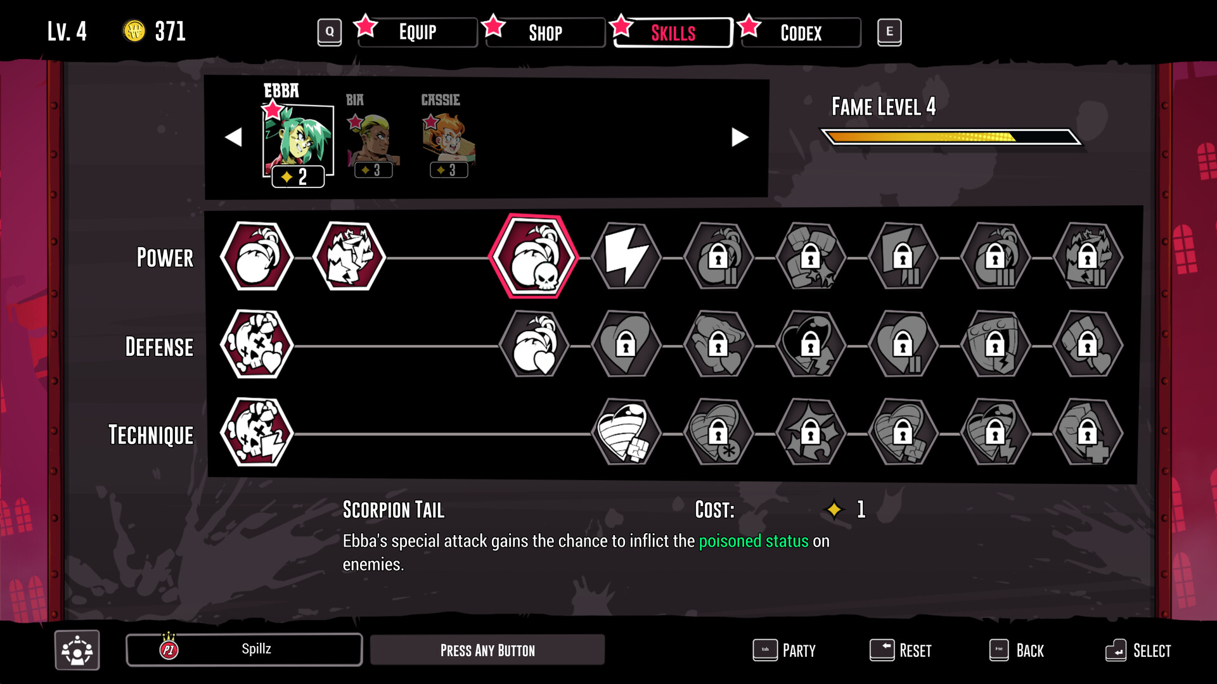The image size is (1217, 684).
Task: Go to previous character with left arrow
Action: [x=233, y=137]
